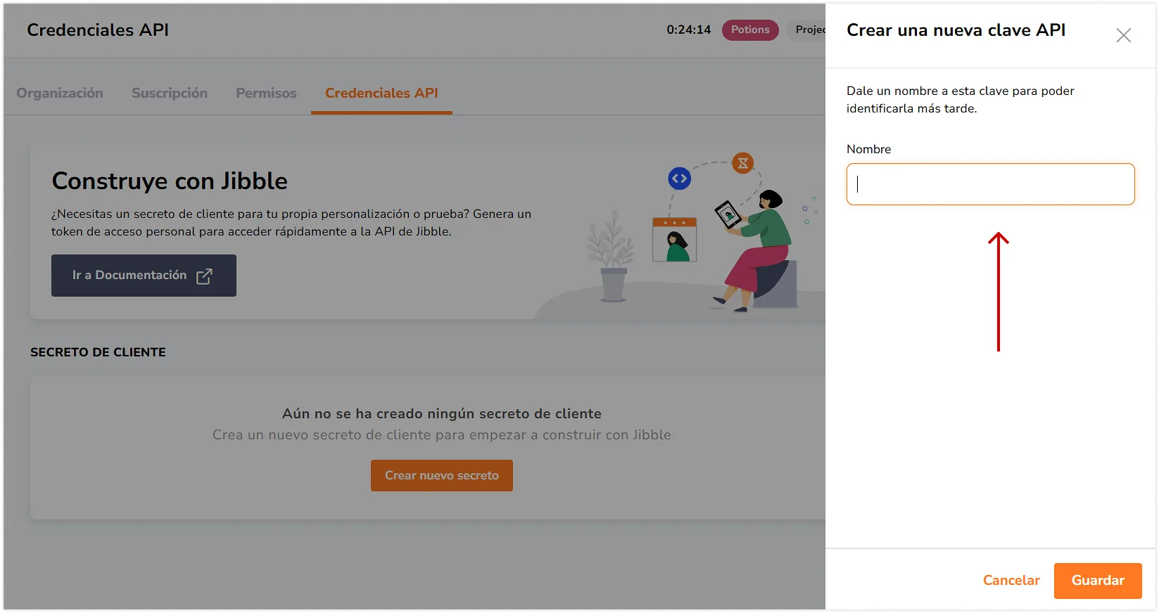Open the Organización tab
The image size is (1159, 613).
click(x=60, y=93)
